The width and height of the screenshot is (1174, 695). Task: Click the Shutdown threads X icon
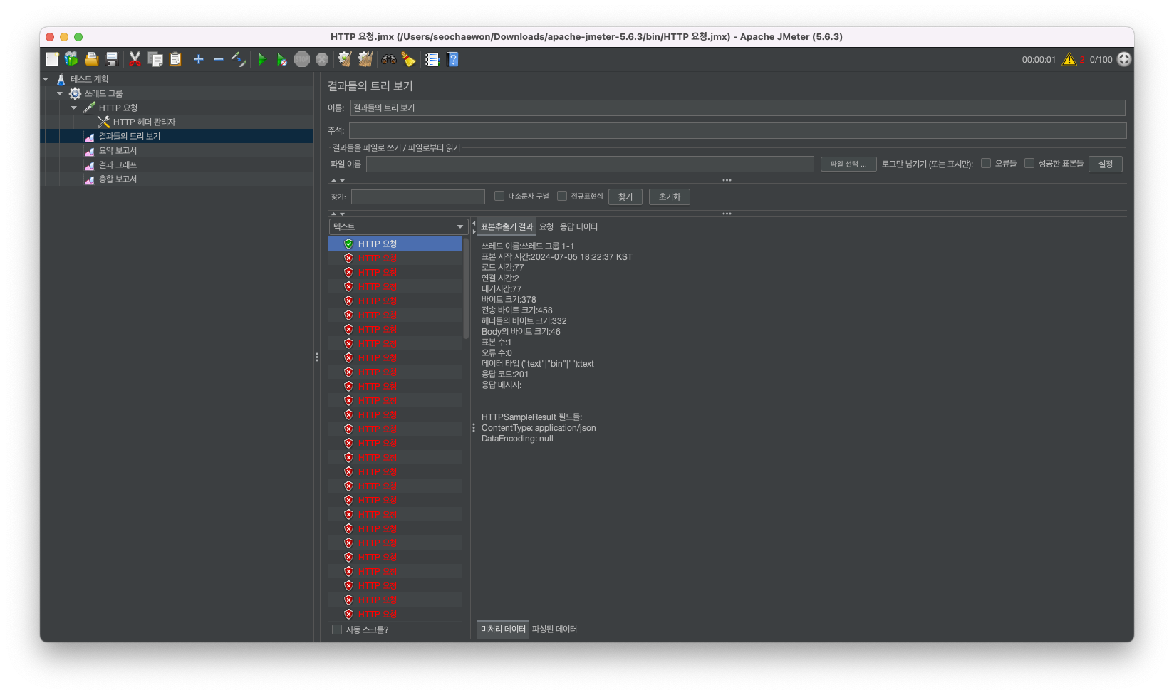(322, 59)
